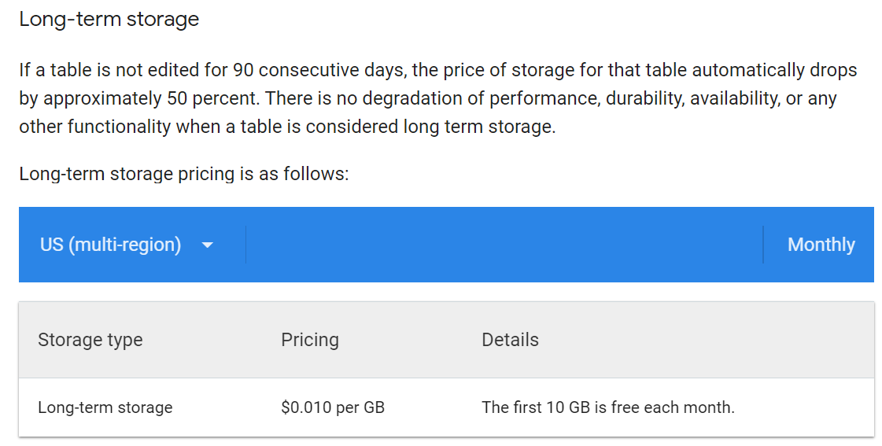Select the Long-term storage table cell
Viewport: 882px width, 446px height.
pyautogui.click(x=105, y=407)
